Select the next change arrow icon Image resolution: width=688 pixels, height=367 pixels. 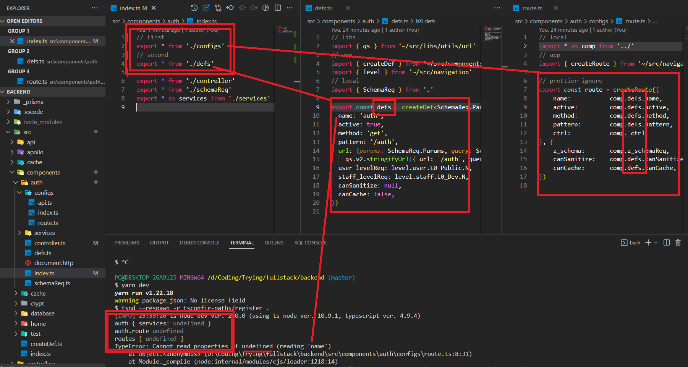pyautogui.click(x=253, y=8)
